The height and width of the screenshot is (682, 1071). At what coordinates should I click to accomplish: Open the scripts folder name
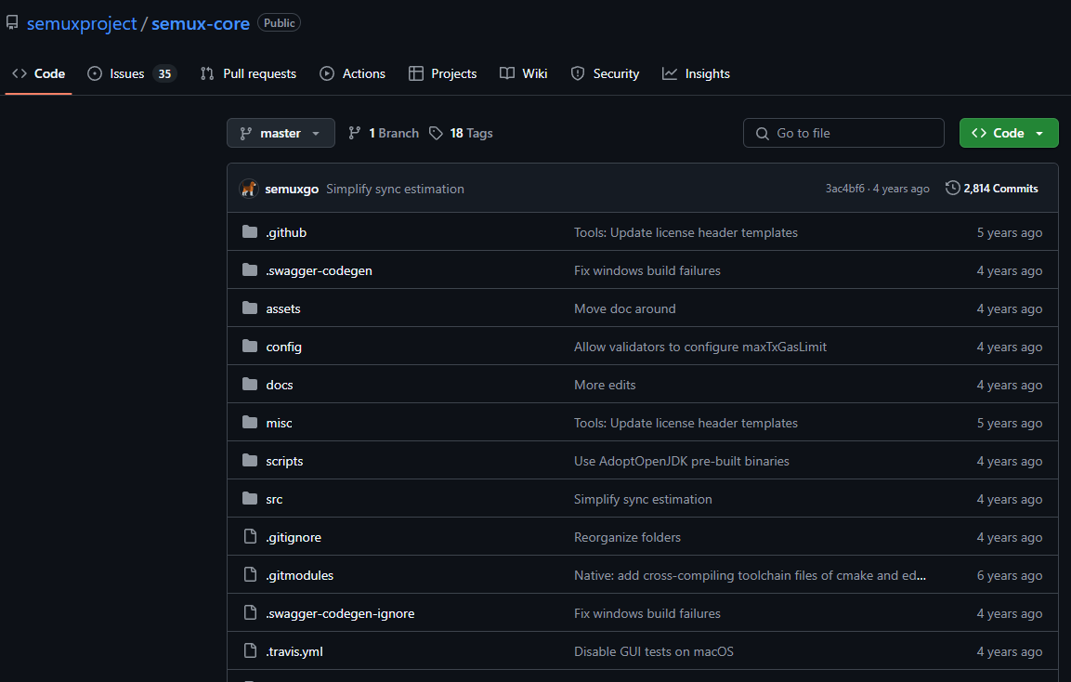(285, 461)
